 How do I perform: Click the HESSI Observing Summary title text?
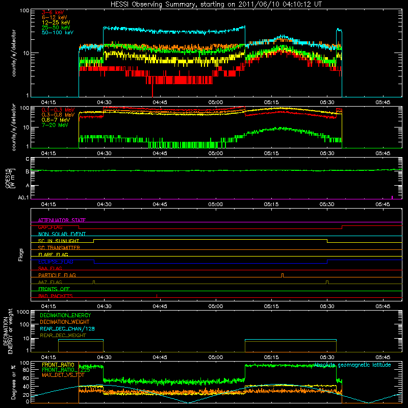point(216,5)
